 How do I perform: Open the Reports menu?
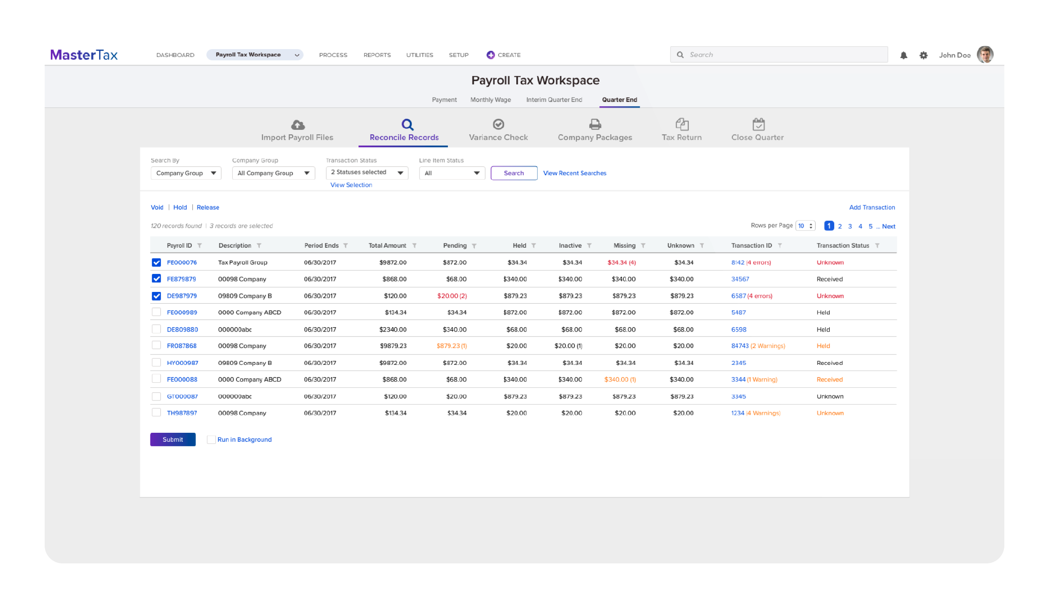[377, 55]
